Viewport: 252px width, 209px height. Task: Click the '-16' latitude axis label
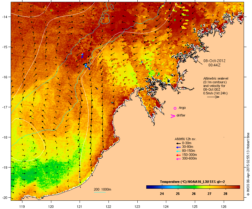(x=4, y=77)
